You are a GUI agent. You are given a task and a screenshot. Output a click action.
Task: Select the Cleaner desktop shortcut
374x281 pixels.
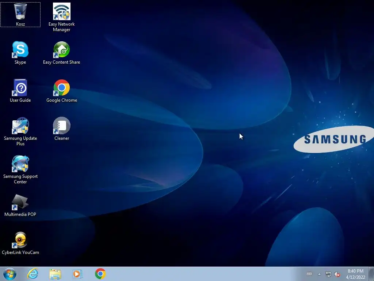pyautogui.click(x=61, y=129)
